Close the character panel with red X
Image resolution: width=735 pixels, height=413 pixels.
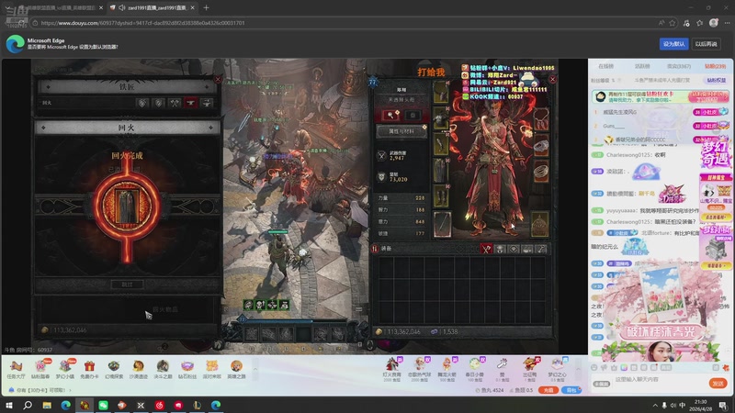coord(553,79)
